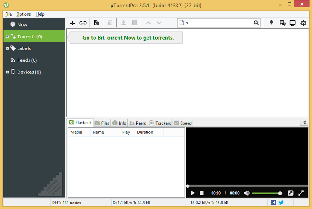The image size is (312, 209).
Task: Click the Twitter icon in status bar
Action: [x=281, y=203]
